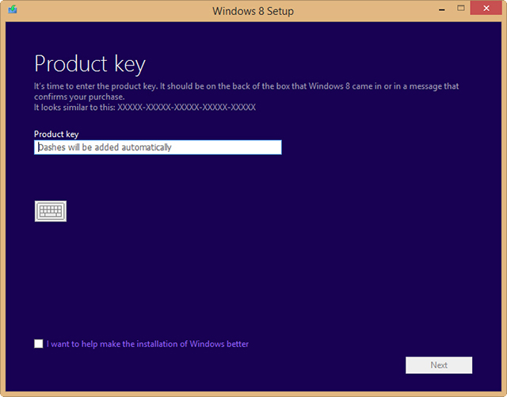Open the 'help make the installation better' link
The height and width of the screenshot is (397, 507).
coord(147,344)
